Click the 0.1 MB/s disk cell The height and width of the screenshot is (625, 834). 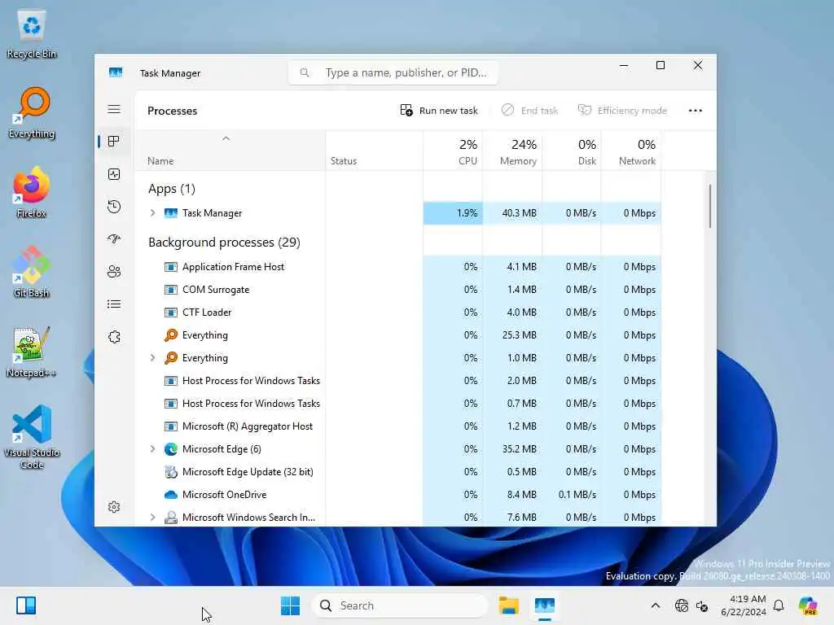pyautogui.click(x=572, y=495)
